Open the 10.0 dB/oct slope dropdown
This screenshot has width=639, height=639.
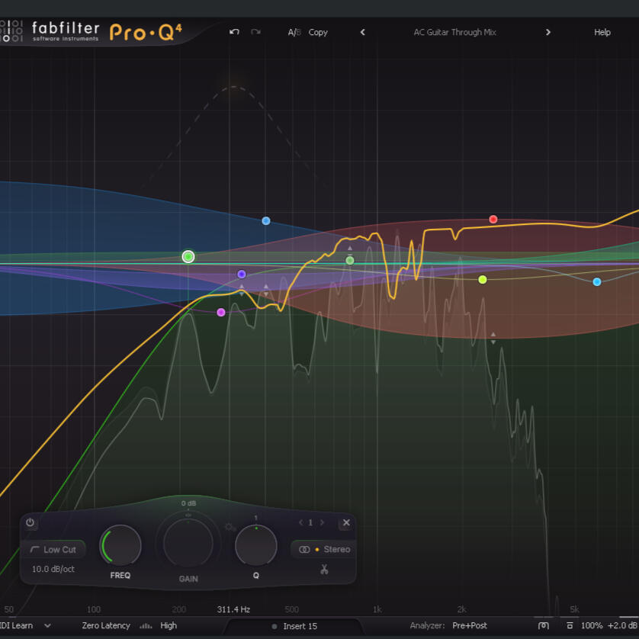[x=53, y=569]
